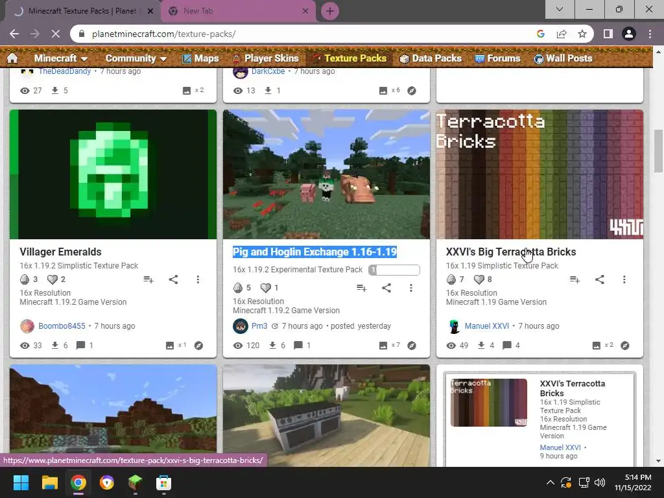Open the Chrome profile menu

(x=629, y=34)
